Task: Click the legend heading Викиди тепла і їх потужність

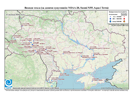Action: click(x=118, y=12)
